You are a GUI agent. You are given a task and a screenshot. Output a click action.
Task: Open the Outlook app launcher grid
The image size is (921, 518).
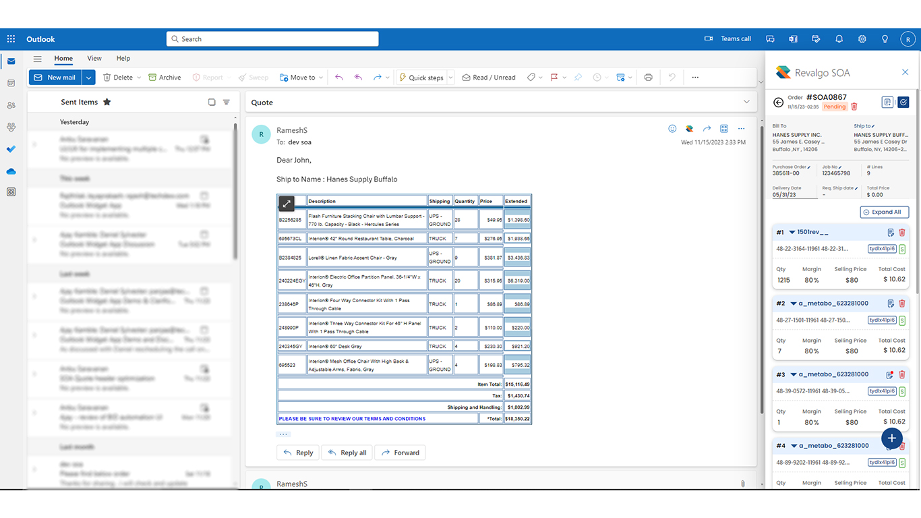pos(11,39)
